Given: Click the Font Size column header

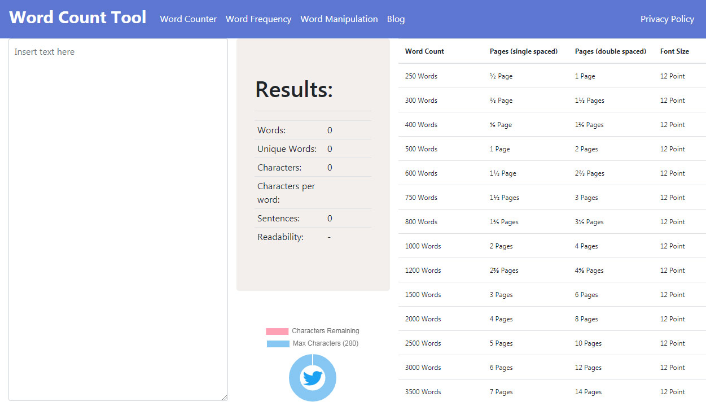Looking at the screenshot, I should click(x=674, y=51).
